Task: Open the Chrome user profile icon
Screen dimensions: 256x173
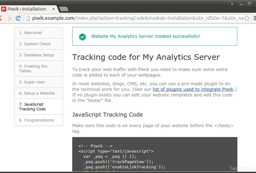Action: [232, 3]
